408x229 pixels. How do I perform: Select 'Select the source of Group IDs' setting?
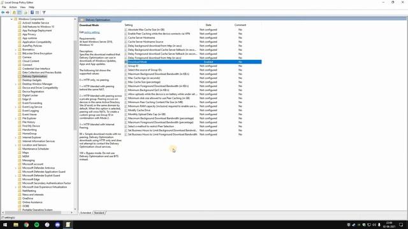click(x=145, y=70)
